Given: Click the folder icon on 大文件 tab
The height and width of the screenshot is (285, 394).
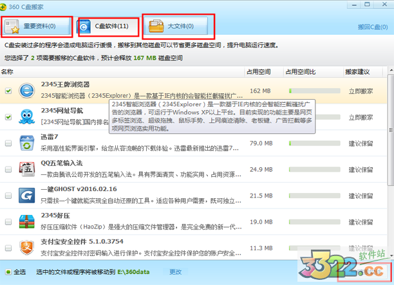Looking at the screenshot, I should pyautogui.click(x=156, y=26).
